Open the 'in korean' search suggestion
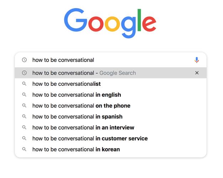Image resolution: width=223 pixels, height=178 pixels. [111, 150]
